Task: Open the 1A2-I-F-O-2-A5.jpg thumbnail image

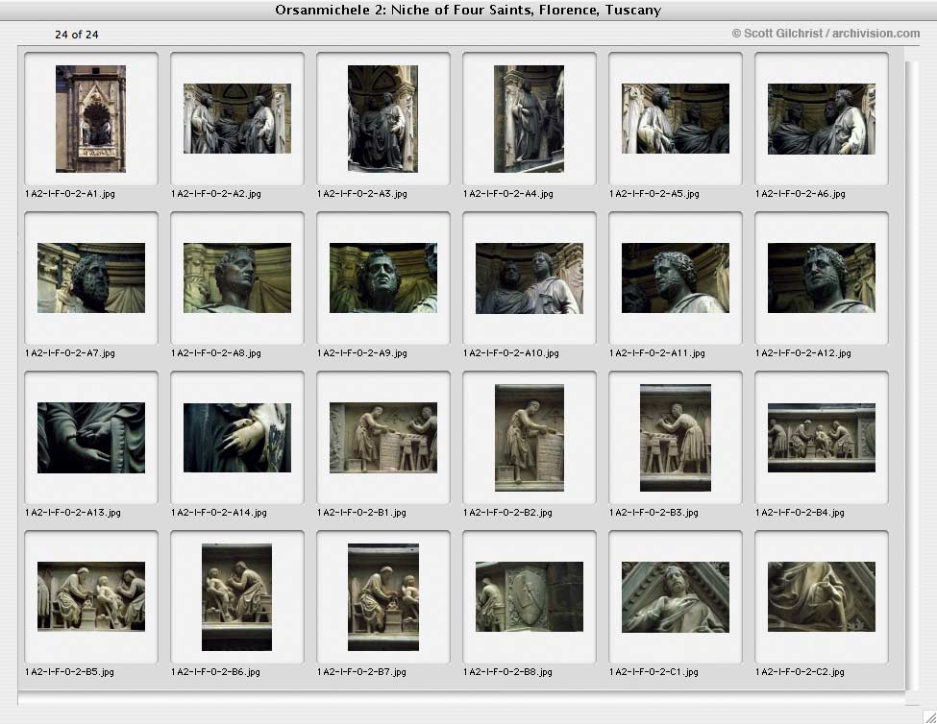Action: tap(676, 119)
